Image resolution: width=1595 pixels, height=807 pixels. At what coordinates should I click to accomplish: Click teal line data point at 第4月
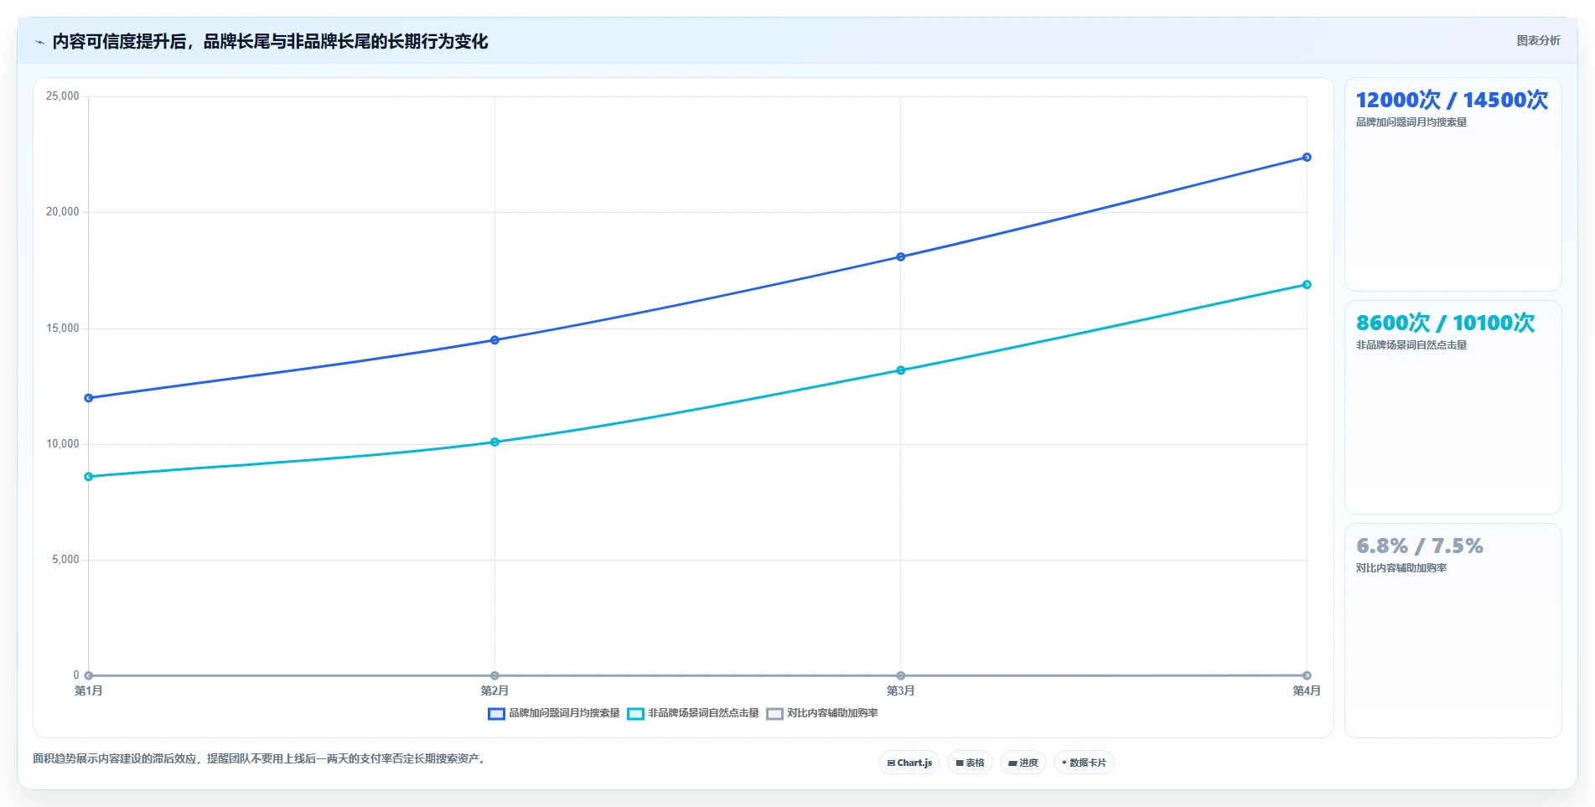1307,285
